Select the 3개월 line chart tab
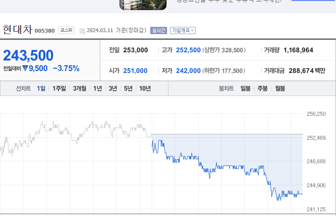The height and width of the screenshot is (216, 336). click(x=80, y=88)
